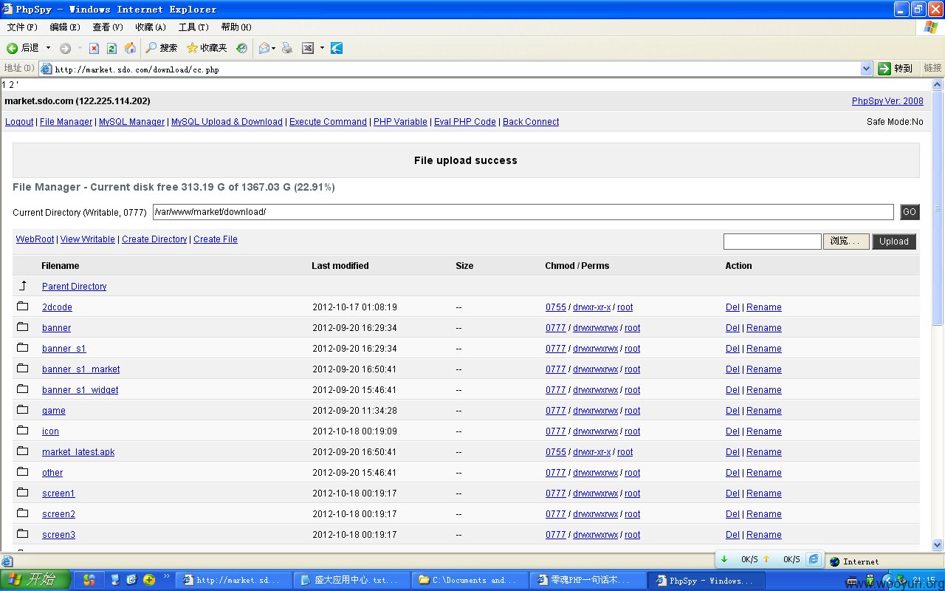Open the MySQL Manager link
The height and width of the screenshot is (591, 945).
pyautogui.click(x=131, y=122)
